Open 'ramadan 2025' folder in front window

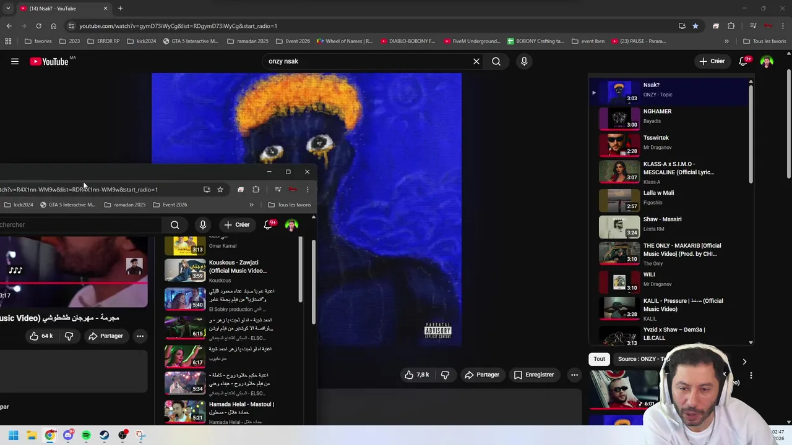point(125,205)
